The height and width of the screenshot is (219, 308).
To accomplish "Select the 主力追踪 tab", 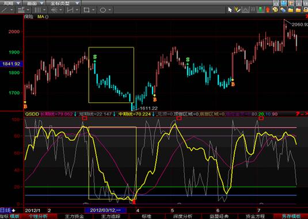I will (111, 217).
